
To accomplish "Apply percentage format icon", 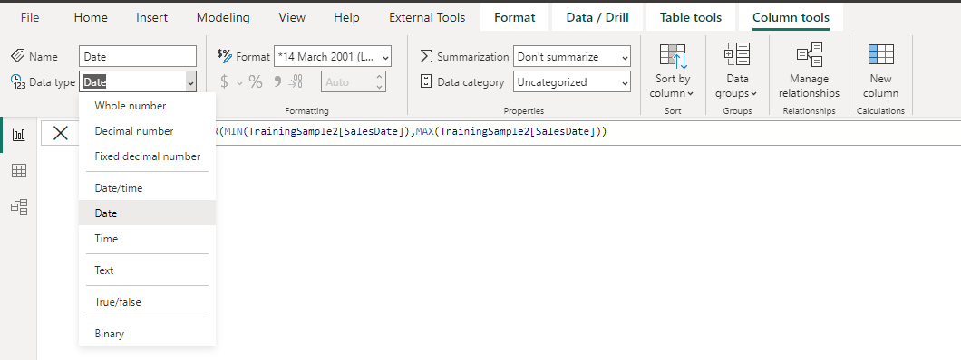I will [256, 82].
